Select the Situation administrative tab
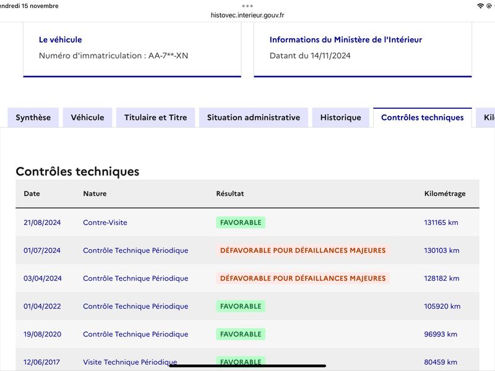Image resolution: width=495 pixels, height=371 pixels. tap(254, 117)
